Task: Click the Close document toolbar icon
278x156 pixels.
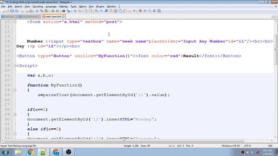Action: point(22,11)
